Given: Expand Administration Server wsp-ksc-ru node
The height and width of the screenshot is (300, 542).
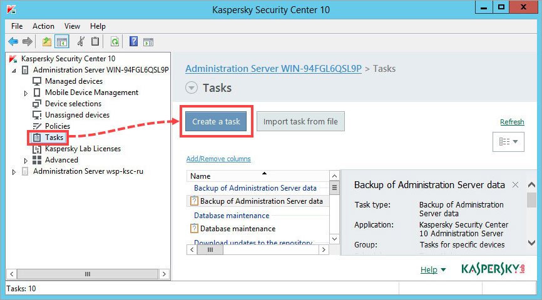Looking at the screenshot, I should click(14, 172).
